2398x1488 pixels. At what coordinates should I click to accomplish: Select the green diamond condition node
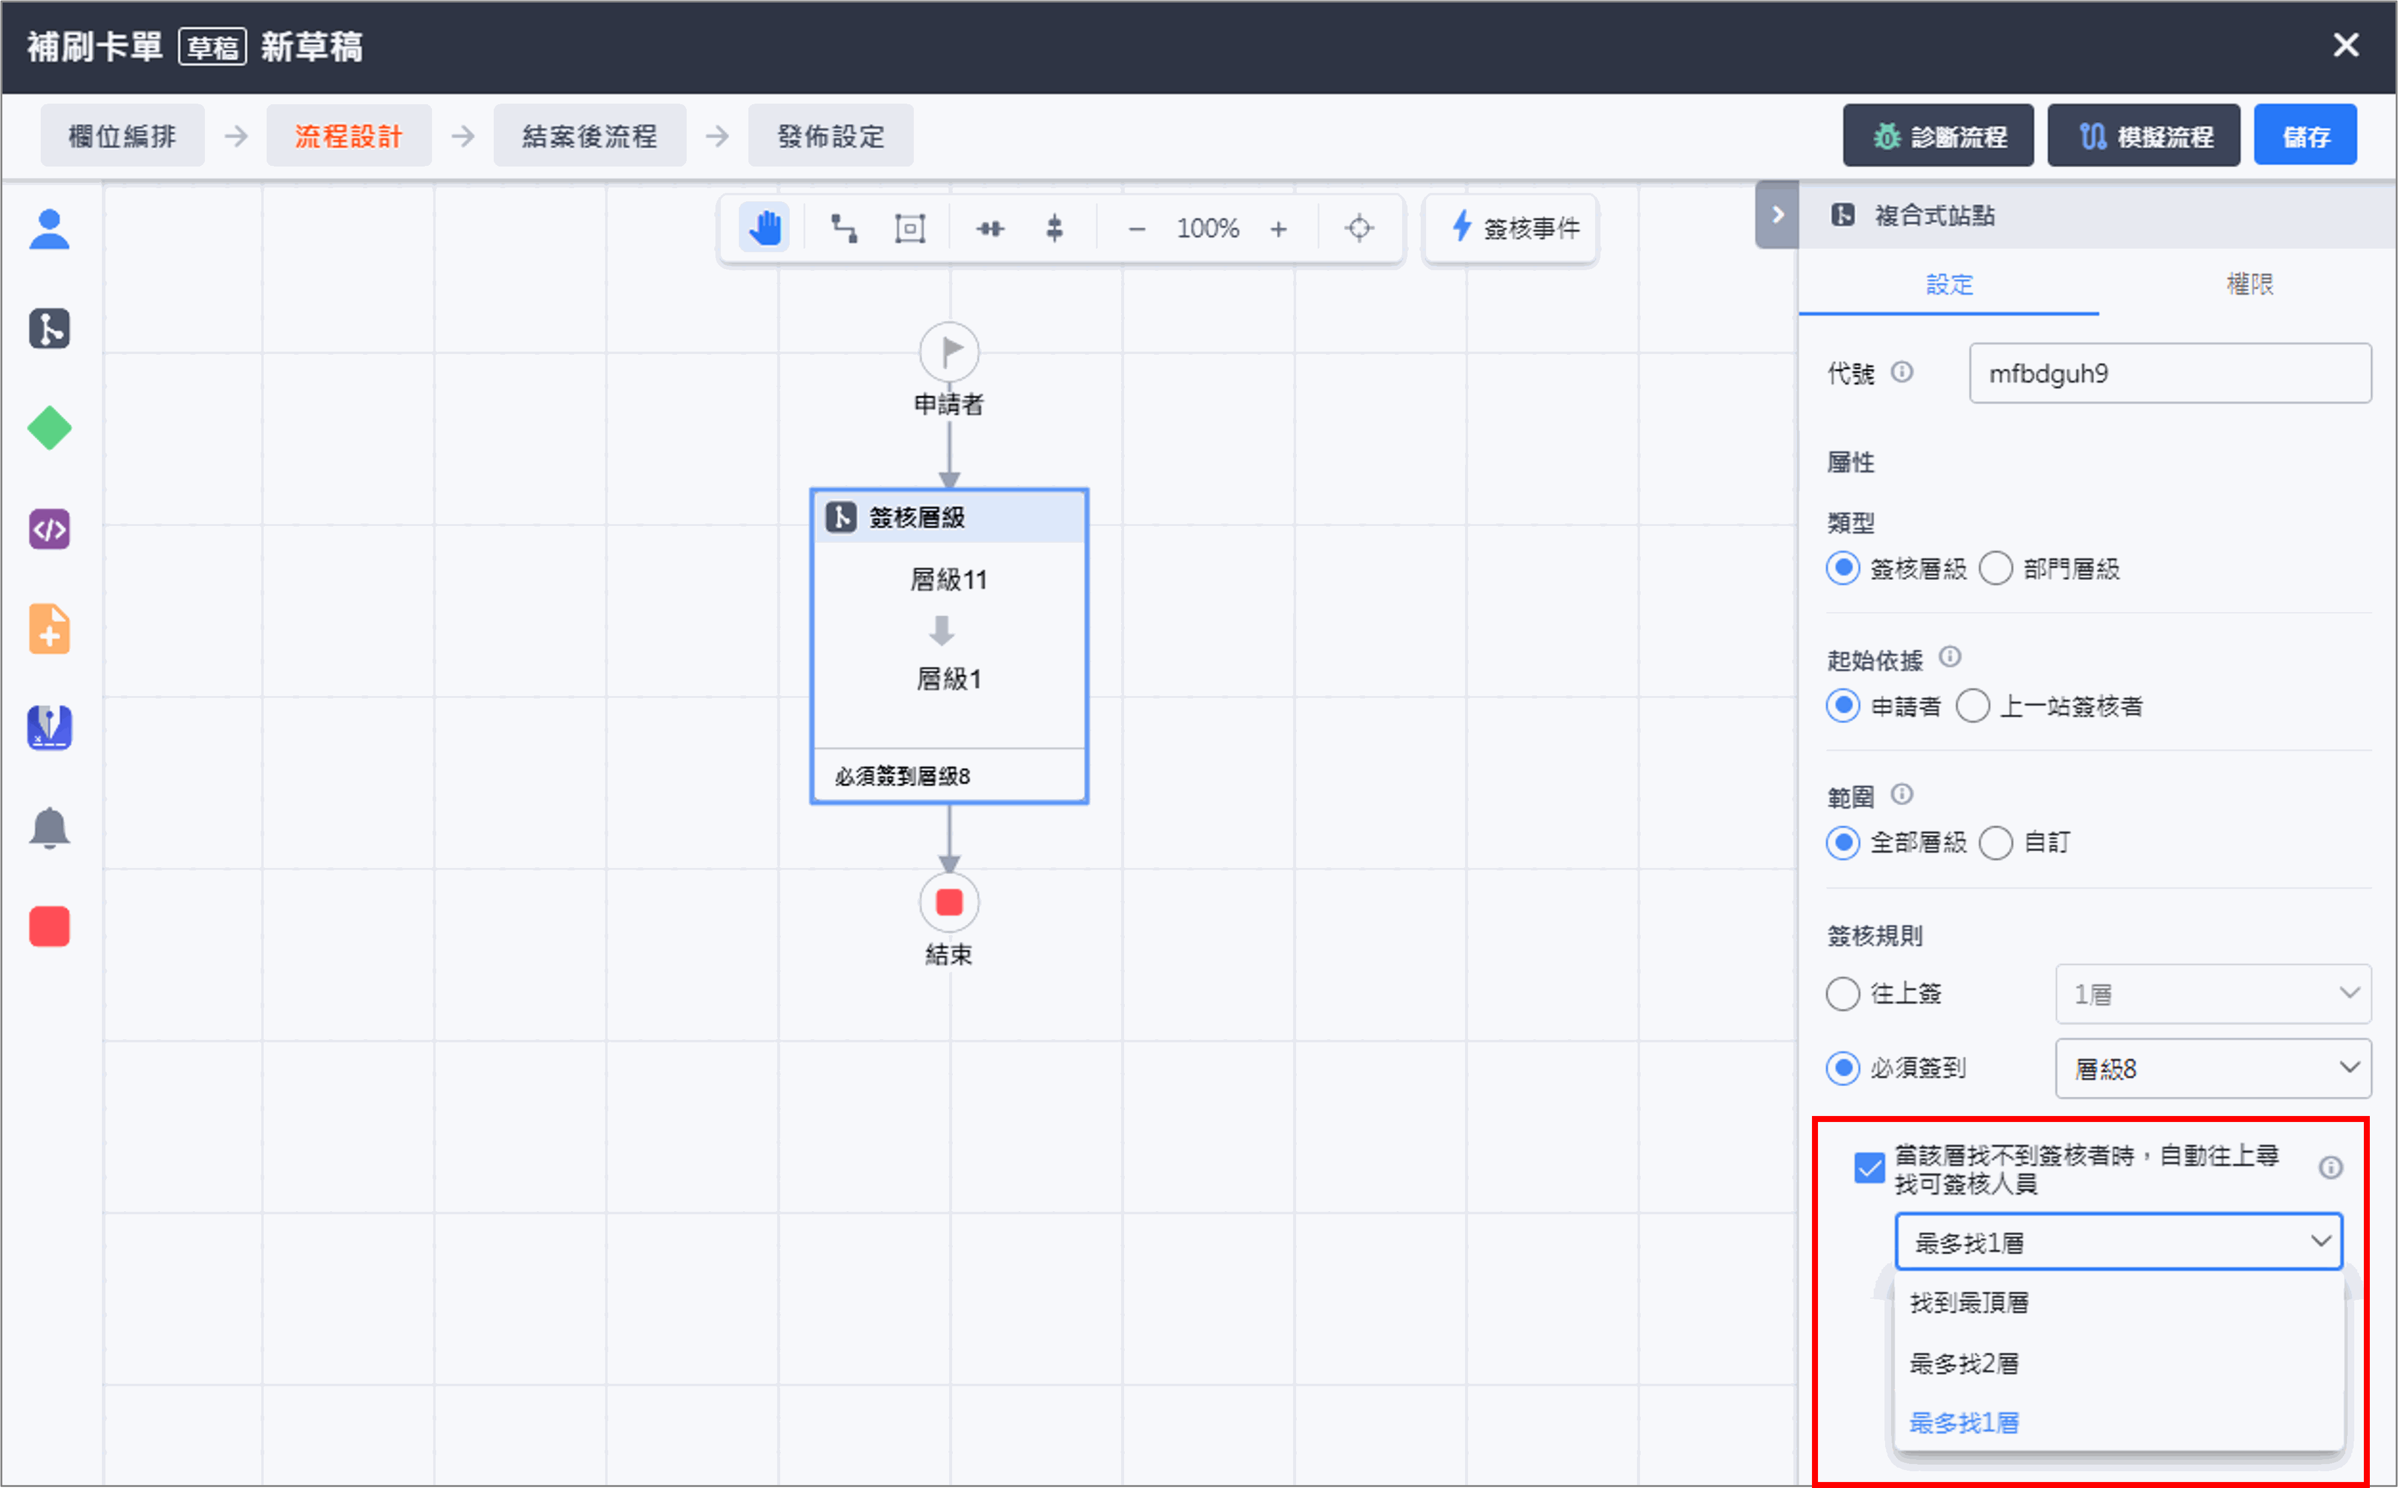coord(49,428)
